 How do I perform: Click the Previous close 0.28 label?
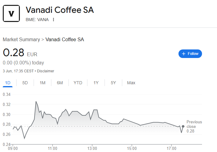tap(194, 126)
